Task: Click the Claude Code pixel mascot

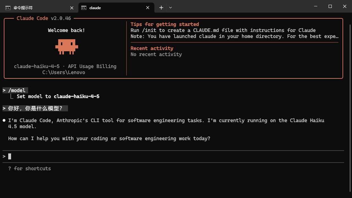Action: pos(67,47)
